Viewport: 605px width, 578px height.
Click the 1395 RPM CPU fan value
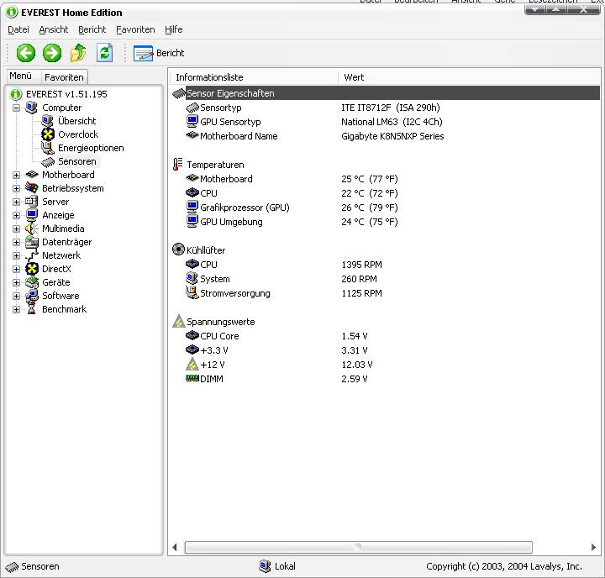[361, 265]
